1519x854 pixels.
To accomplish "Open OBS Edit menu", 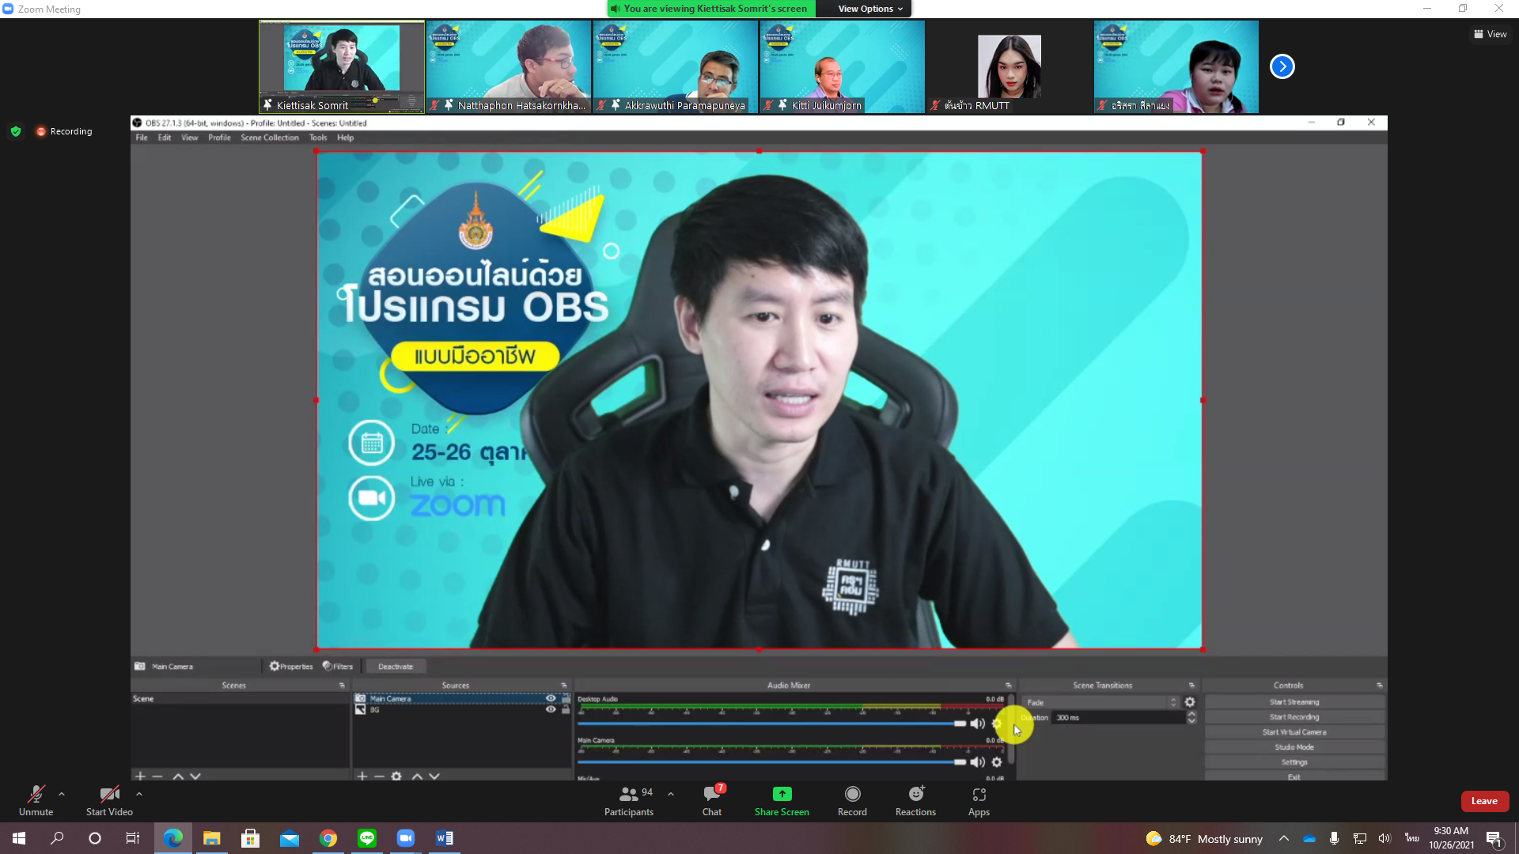I will click(165, 138).
